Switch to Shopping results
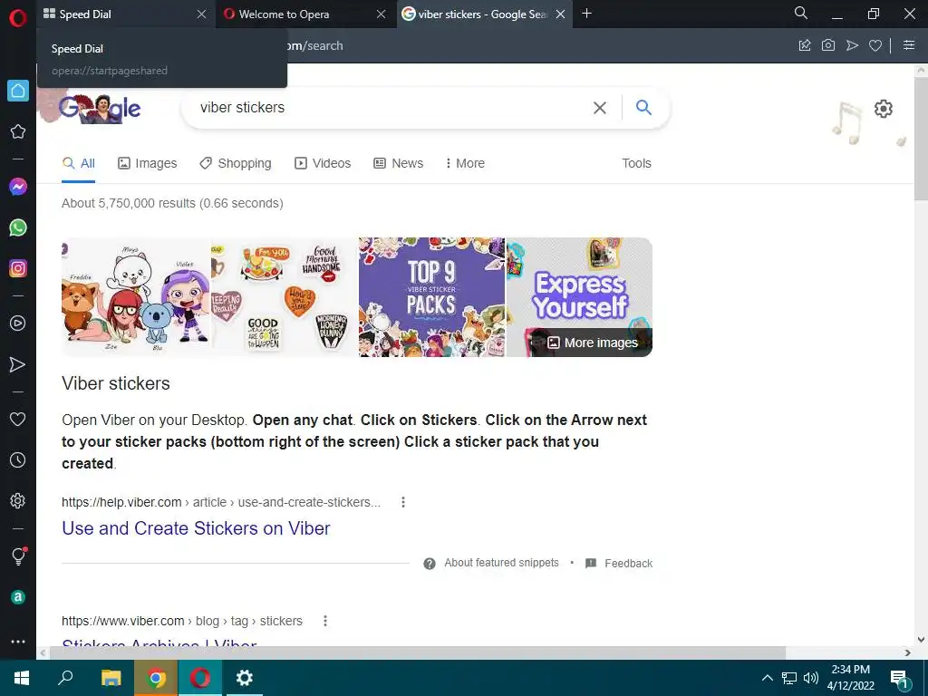The image size is (928, 696). tap(236, 163)
